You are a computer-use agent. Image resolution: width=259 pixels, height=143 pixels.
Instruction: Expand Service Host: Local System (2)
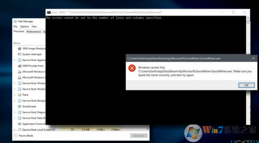pyautogui.click(x=14, y=130)
